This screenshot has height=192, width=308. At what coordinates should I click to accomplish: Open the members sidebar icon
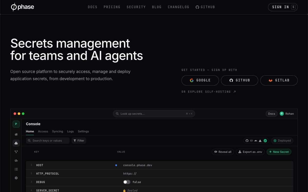click(16, 161)
